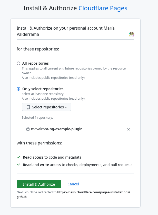158x215 pixels.
Task: Click the avatar image in the account header
Action: click(131, 34)
